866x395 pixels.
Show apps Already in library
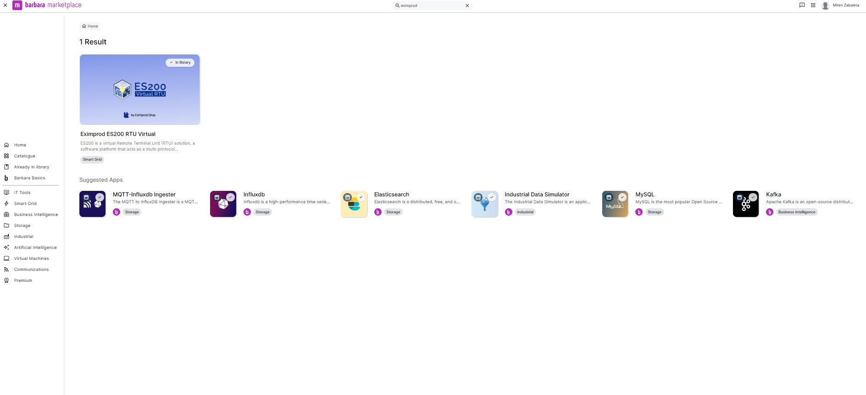31,167
